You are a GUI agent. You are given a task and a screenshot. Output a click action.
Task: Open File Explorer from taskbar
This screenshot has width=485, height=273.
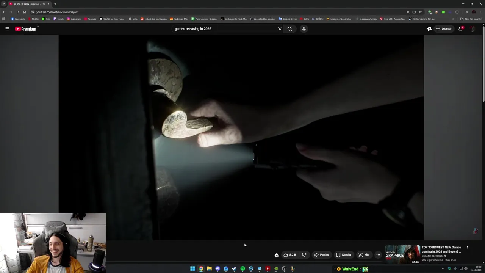pos(209,269)
